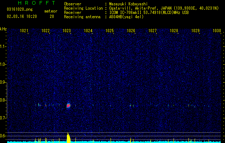Click the 1024 time axis marker
This screenshot has height=143, width=225.
88,31
